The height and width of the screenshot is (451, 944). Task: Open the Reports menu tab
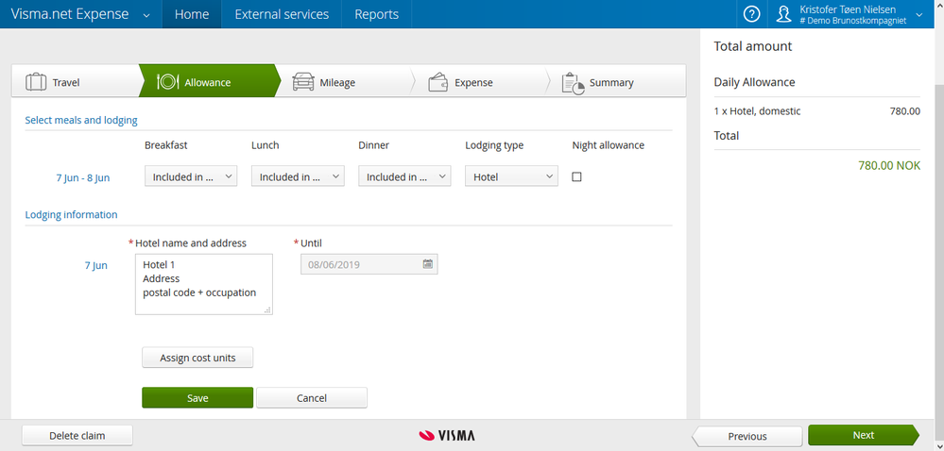point(377,14)
